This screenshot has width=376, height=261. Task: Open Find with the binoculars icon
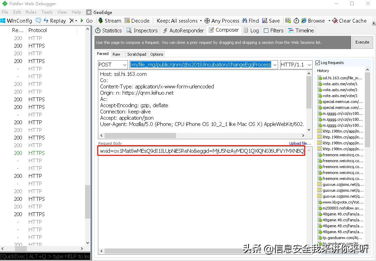pyautogui.click(x=245, y=21)
